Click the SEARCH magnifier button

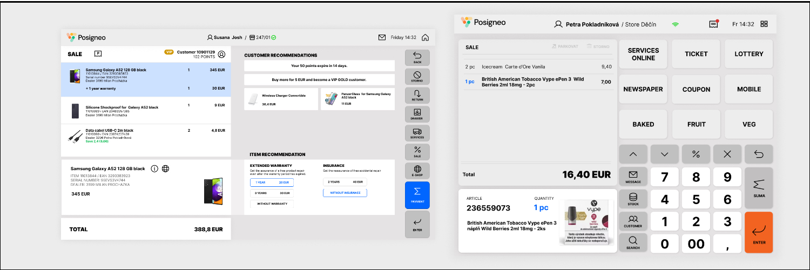[x=633, y=242]
